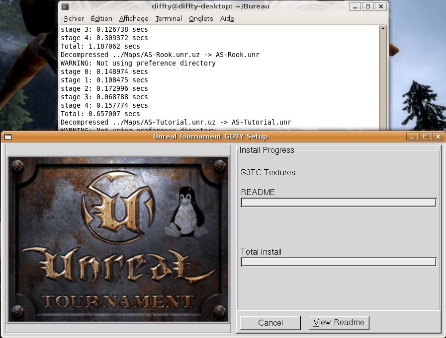Show the Onglets menu

pyautogui.click(x=201, y=18)
